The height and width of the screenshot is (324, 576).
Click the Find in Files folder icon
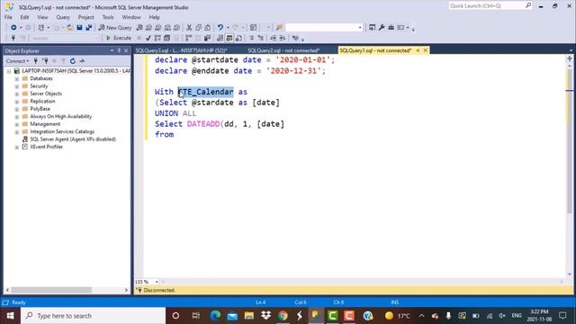pos(279,28)
